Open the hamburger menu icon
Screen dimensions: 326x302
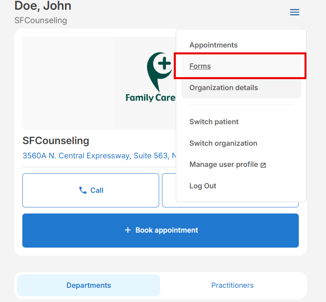pyautogui.click(x=295, y=12)
